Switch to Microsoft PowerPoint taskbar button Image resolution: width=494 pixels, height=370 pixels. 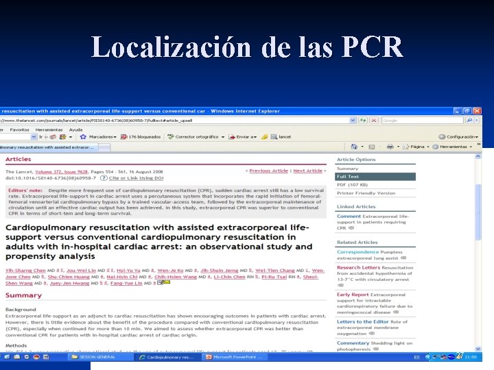tap(235, 357)
